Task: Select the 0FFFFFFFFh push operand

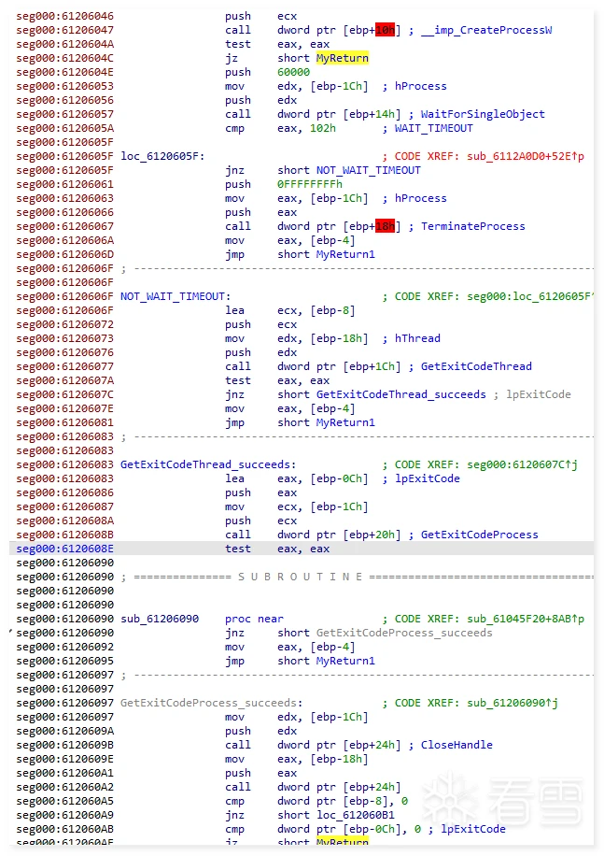Action: (310, 184)
